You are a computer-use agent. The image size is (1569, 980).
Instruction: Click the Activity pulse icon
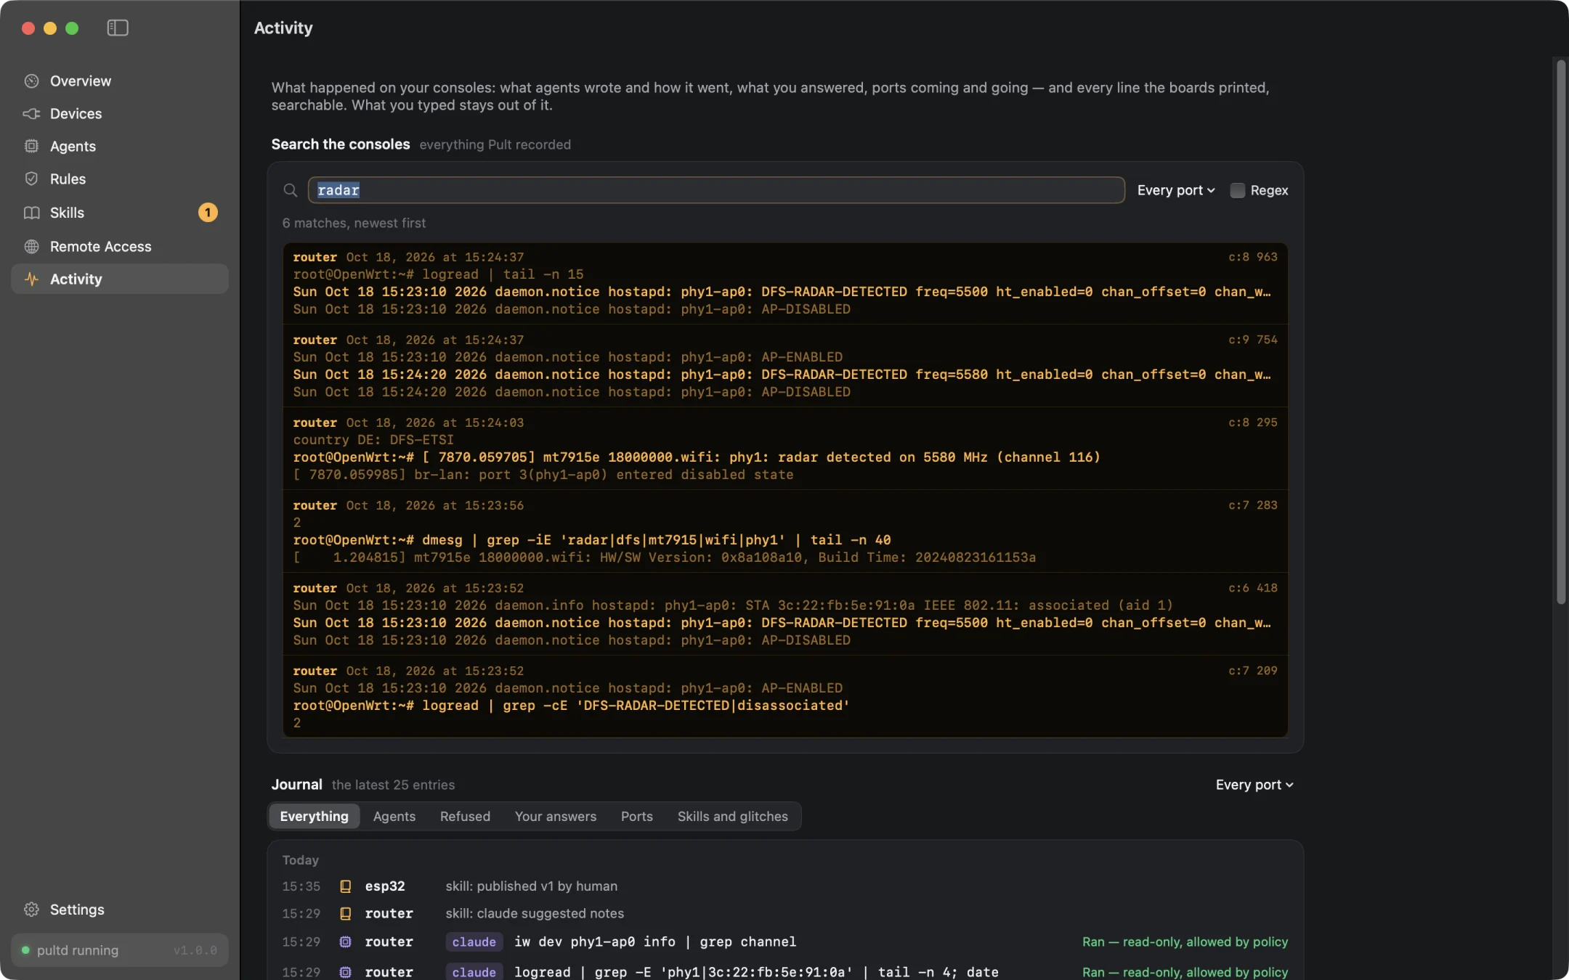(31, 279)
